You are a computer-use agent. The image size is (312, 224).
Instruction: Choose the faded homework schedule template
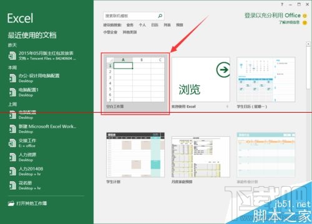(x=266, y=158)
